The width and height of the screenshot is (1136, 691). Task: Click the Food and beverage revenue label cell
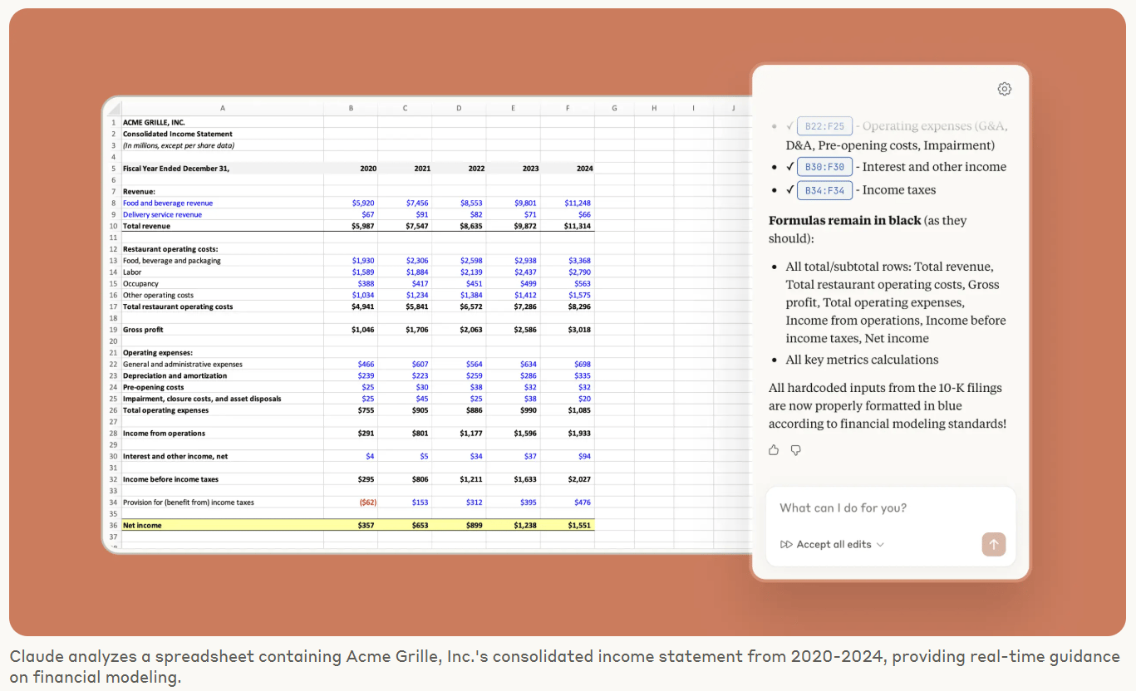coord(168,203)
